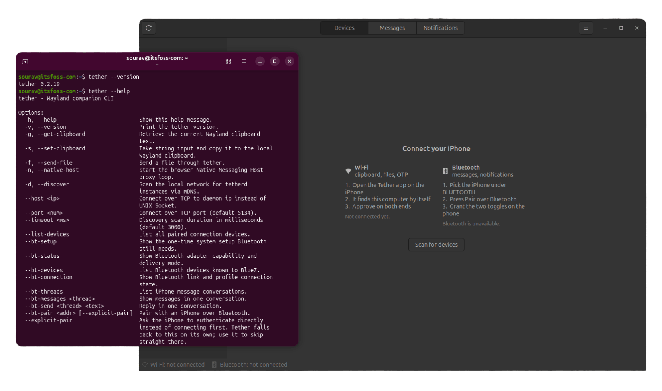Click 'Options:' header in terminal
662x391 pixels.
click(31, 113)
